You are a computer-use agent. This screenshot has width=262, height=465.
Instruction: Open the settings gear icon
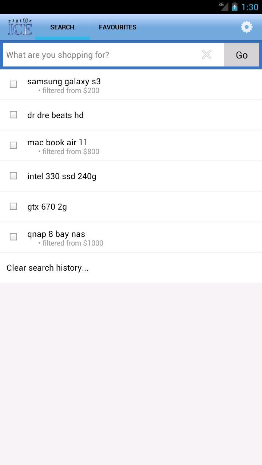[x=246, y=27]
